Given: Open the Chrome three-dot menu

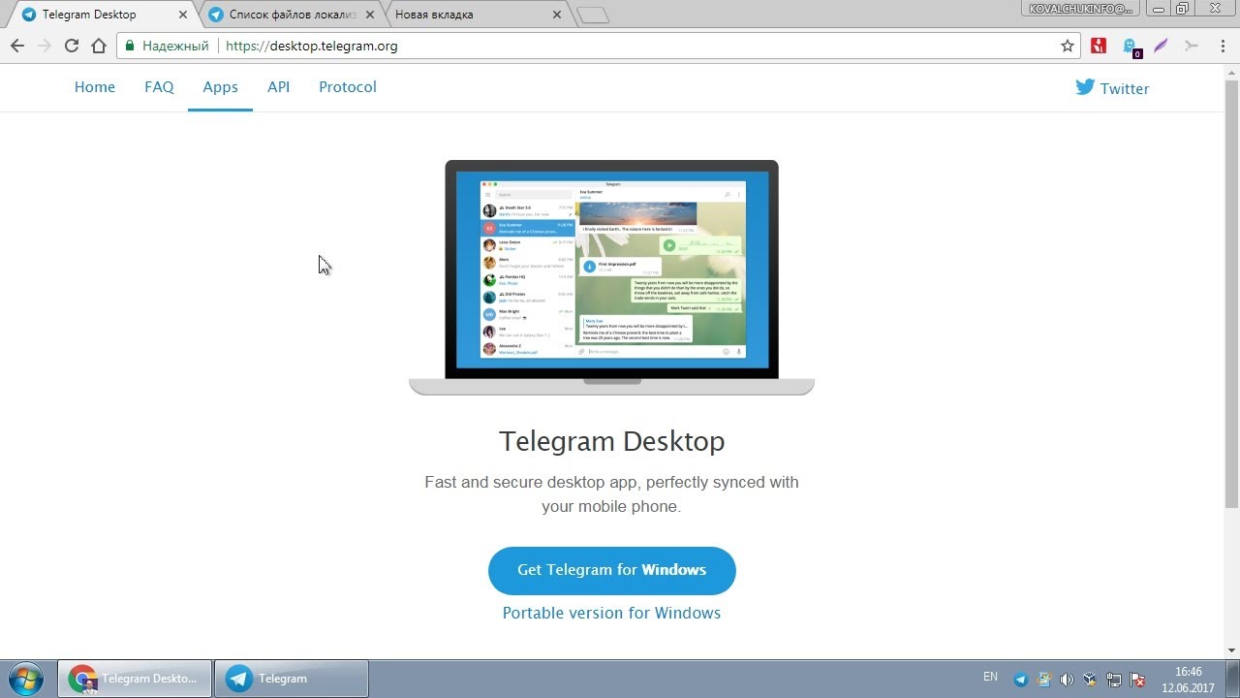Looking at the screenshot, I should click(x=1224, y=46).
